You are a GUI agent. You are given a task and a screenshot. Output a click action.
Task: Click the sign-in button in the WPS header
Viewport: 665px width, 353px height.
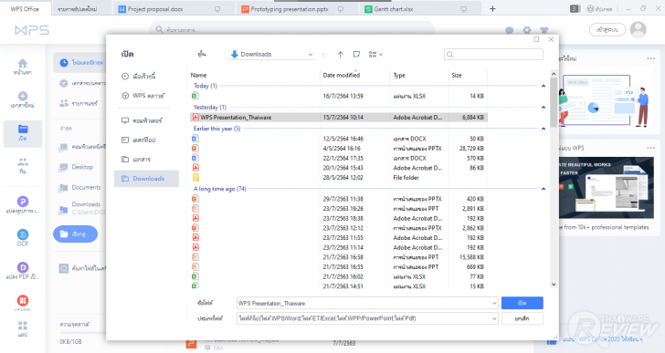click(x=607, y=29)
